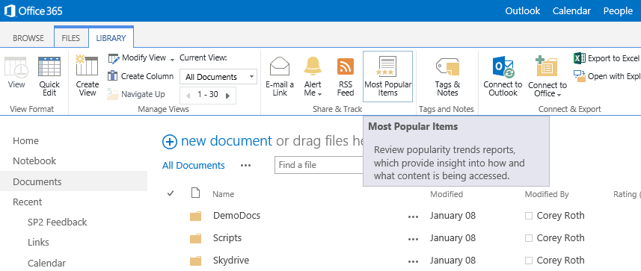The width and height of the screenshot is (641, 271).
Task: Open Documents in left navigation
Action: [73, 181]
